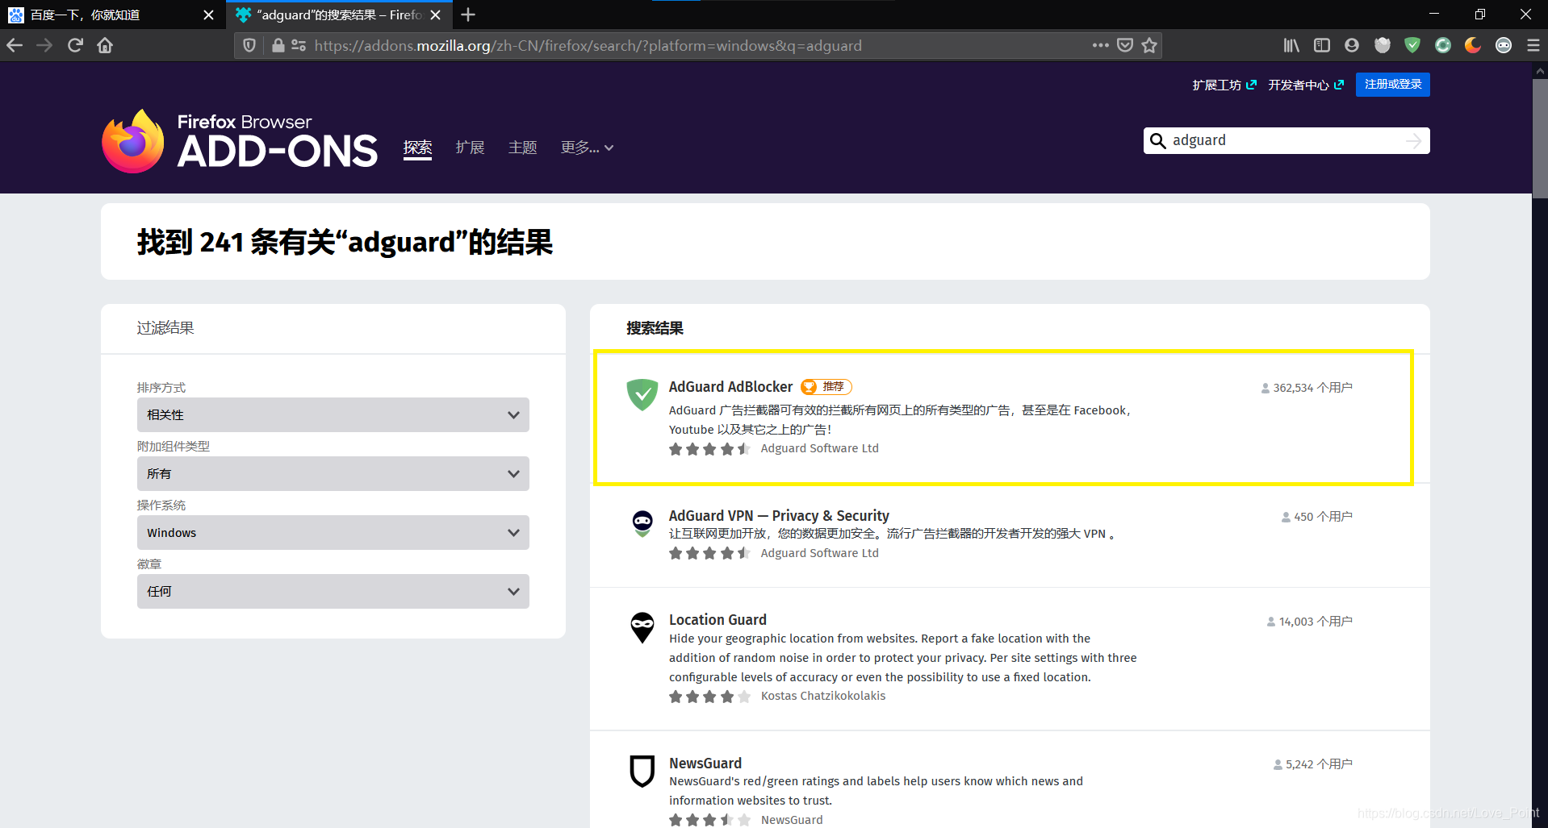Image resolution: width=1548 pixels, height=828 pixels.
Task: Click the 5,242 个用户 count
Action: pyautogui.click(x=1313, y=764)
